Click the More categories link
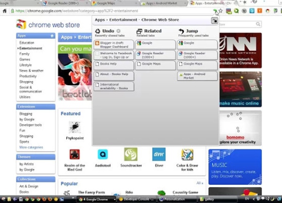 31,147
